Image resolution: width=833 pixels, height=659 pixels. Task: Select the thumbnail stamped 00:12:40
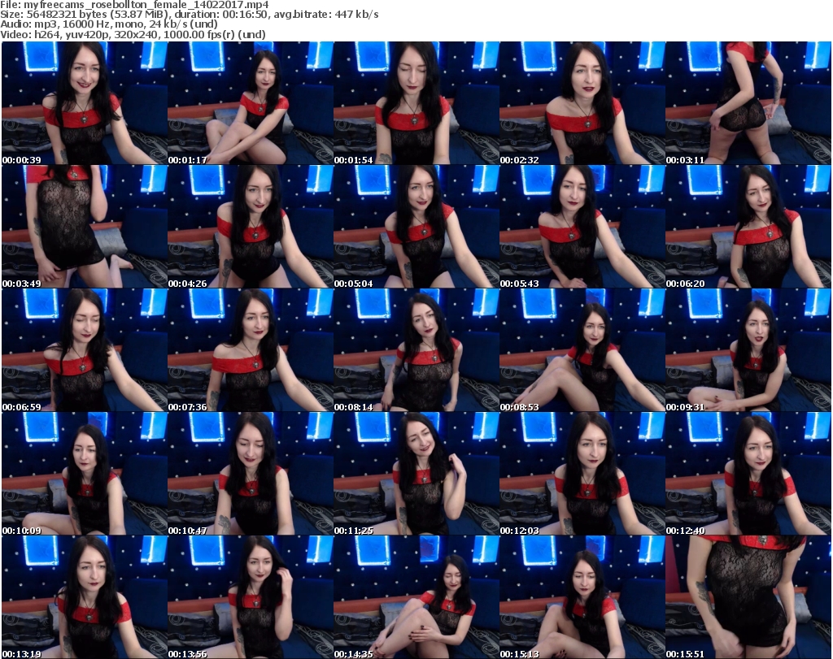pyautogui.click(x=748, y=474)
